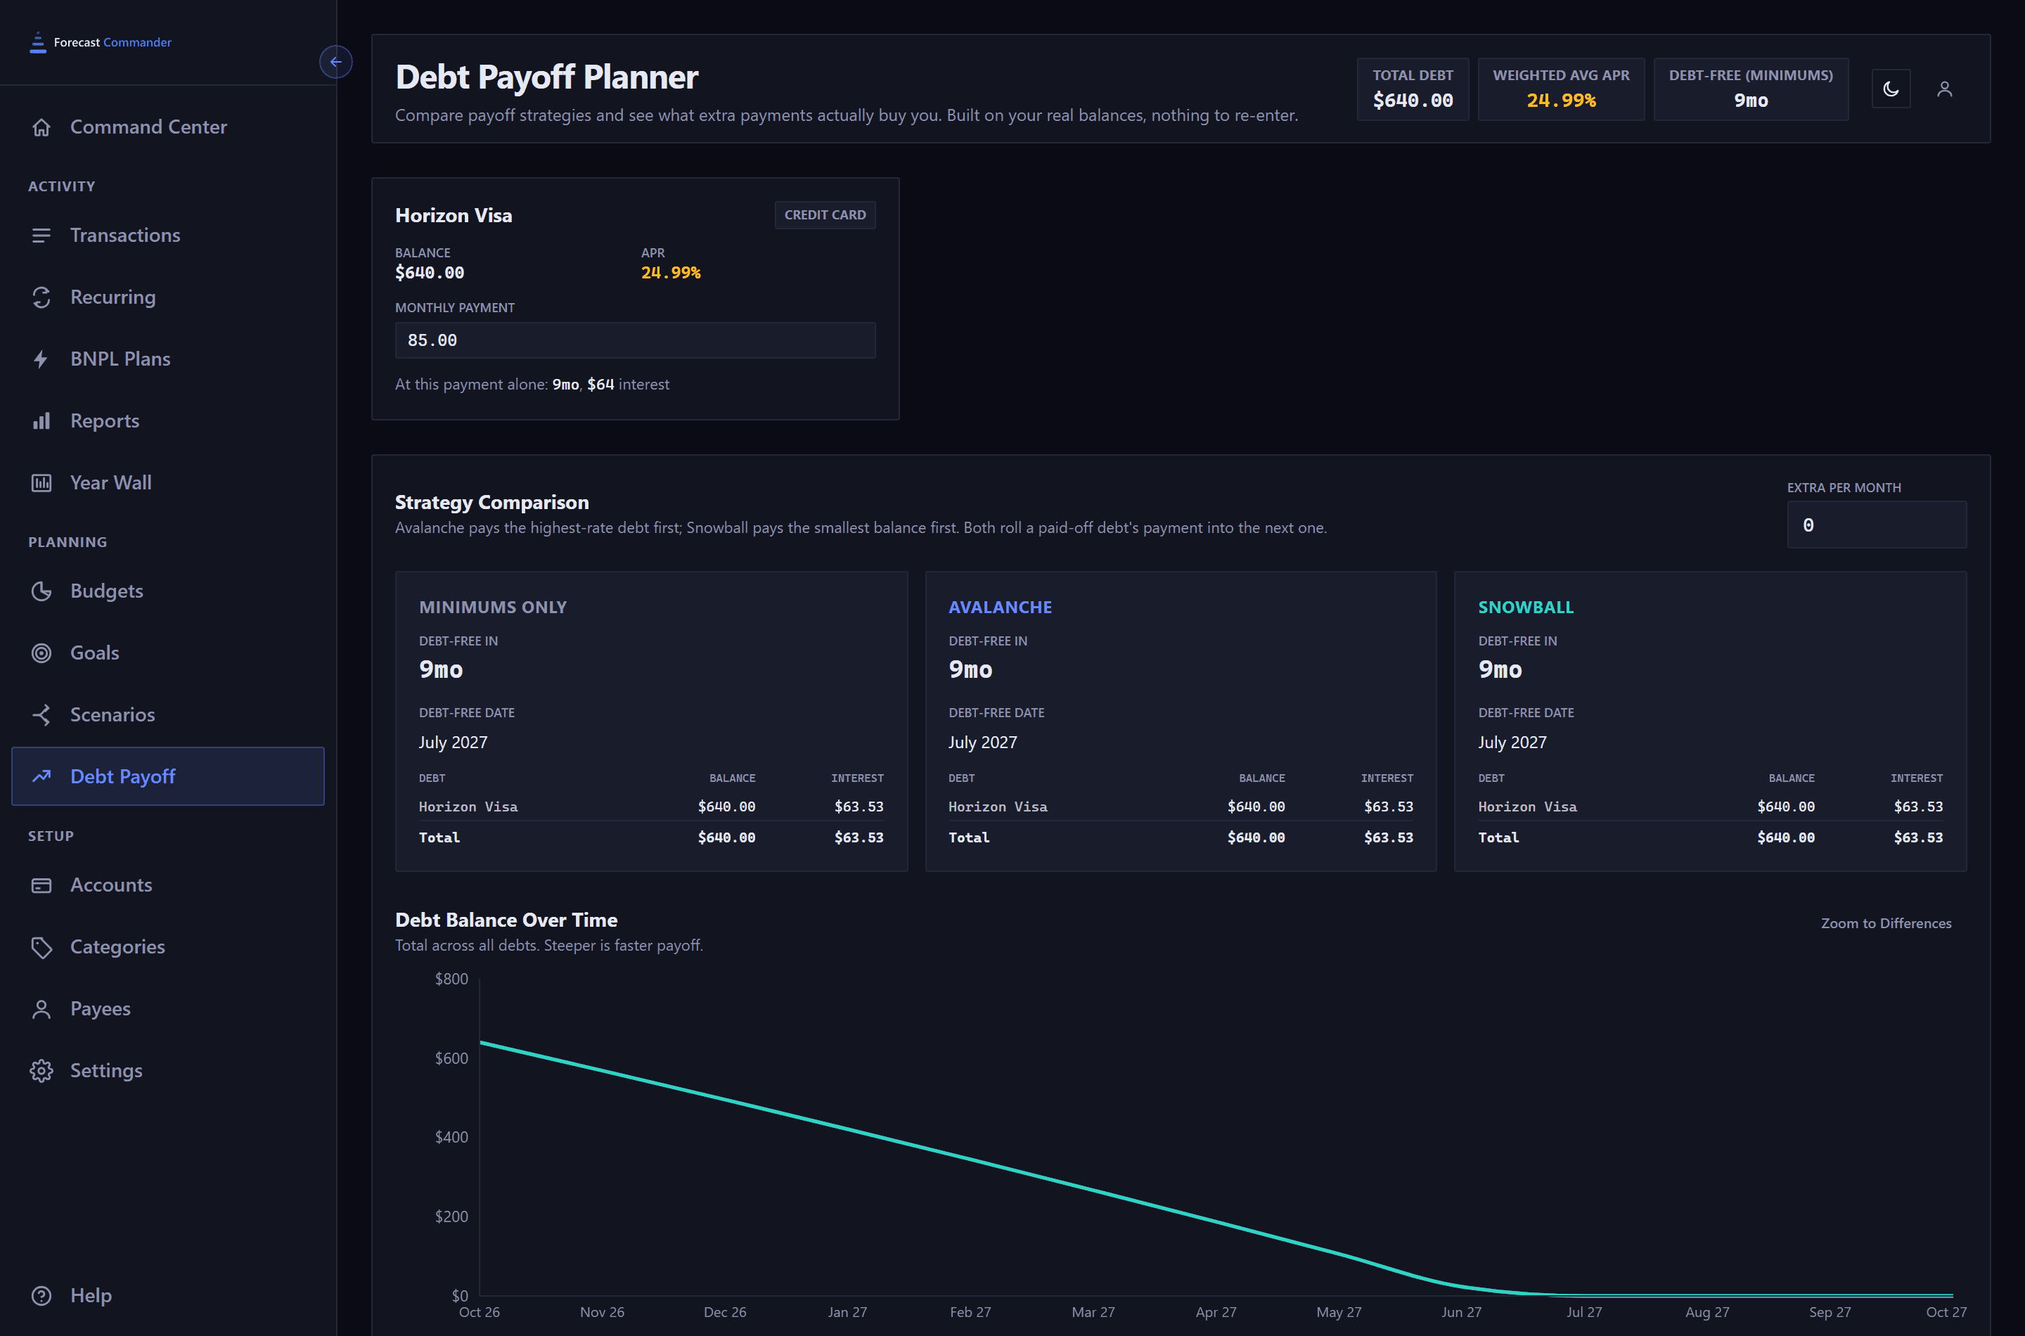
Task: Click the Help question mark icon
Action: tap(41, 1296)
